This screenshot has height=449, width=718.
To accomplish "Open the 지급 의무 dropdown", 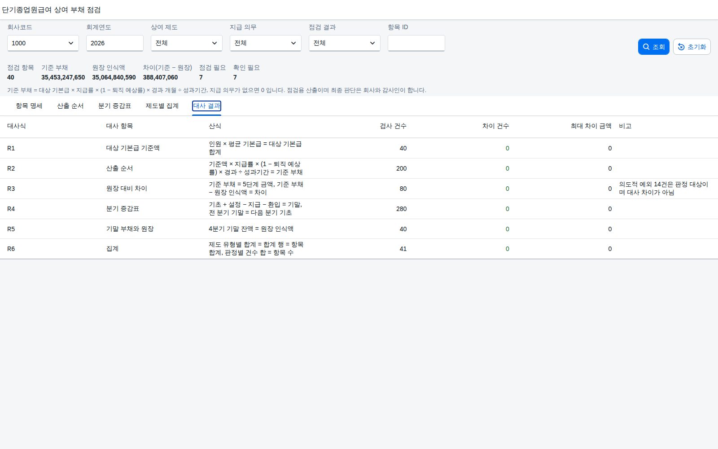I will tap(266, 43).
